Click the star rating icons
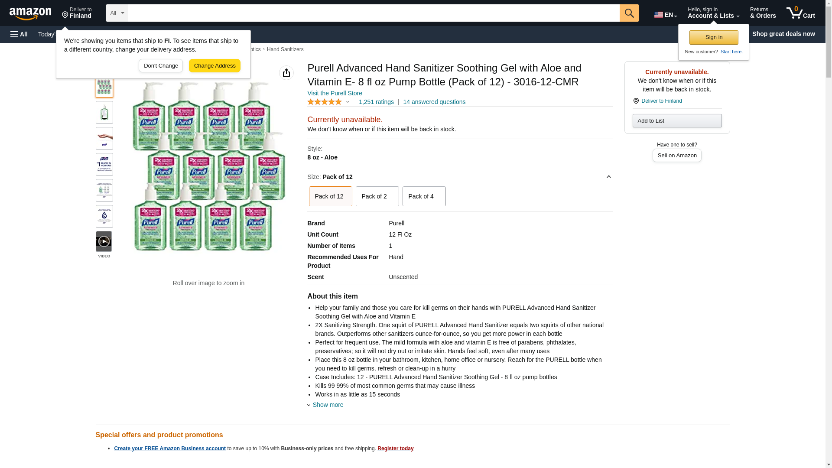The width and height of the screenshot is (832, 468). click(x=325, y=102)
